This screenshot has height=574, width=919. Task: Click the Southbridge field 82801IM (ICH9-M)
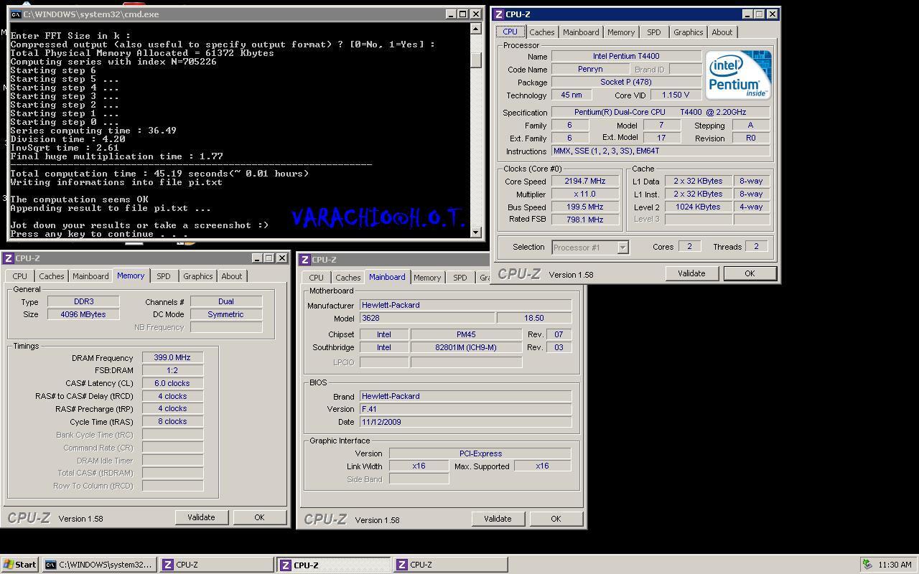click(x=466, y=347)
